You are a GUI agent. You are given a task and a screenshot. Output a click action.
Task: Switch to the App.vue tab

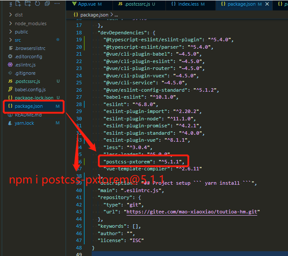click(x=87, y=4)
